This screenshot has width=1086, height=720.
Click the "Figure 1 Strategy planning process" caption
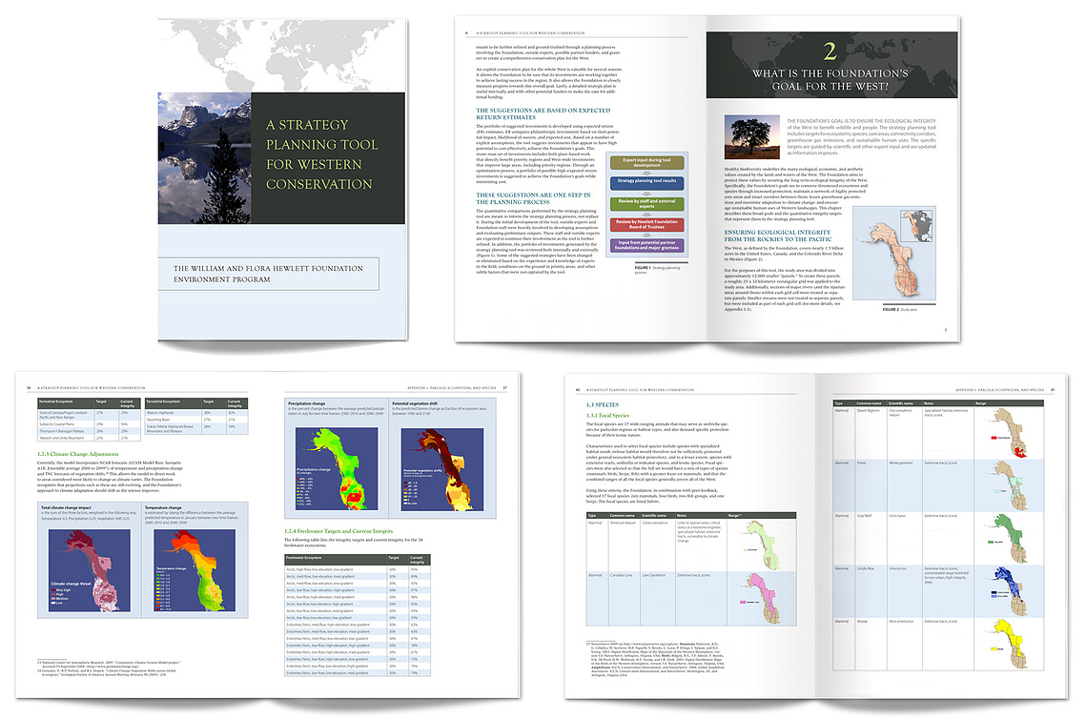[657, 270]
